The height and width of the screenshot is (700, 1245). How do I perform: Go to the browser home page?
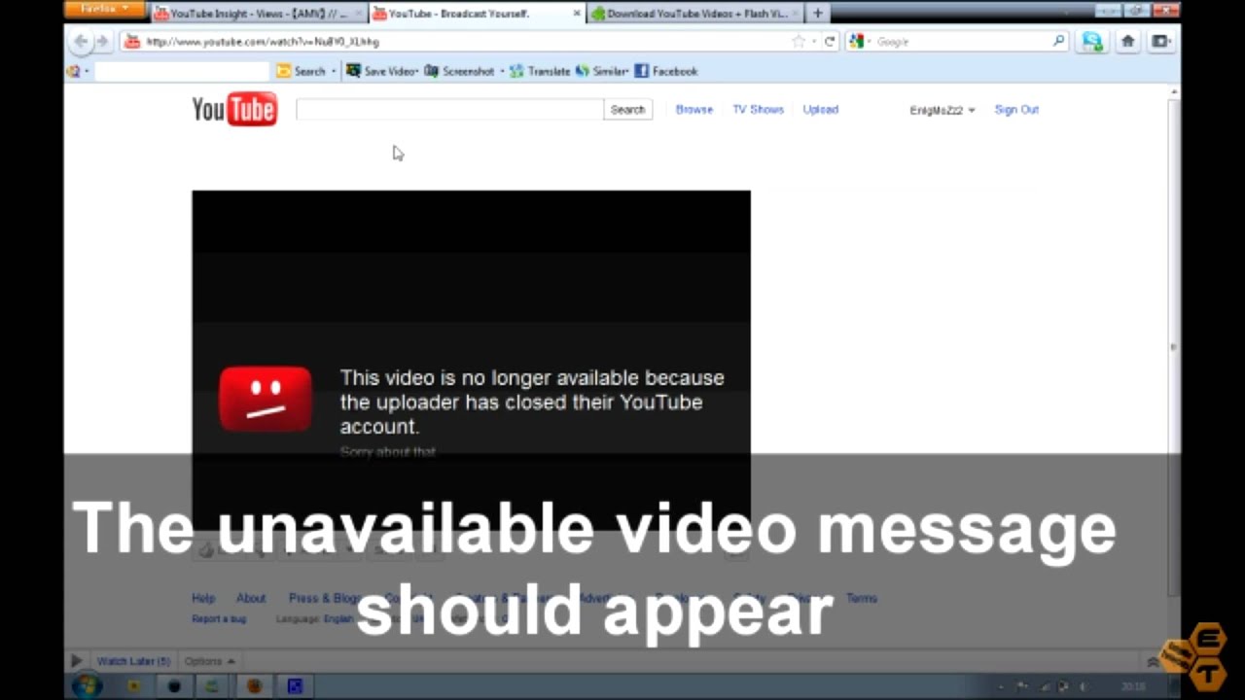[x=1128, y=41]
